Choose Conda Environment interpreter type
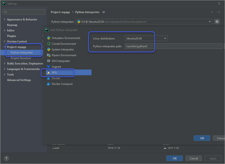 point(64,44)
